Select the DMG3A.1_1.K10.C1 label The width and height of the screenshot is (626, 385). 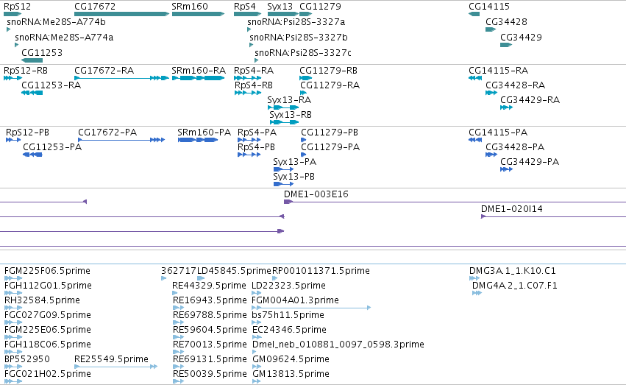coord(513,271)
